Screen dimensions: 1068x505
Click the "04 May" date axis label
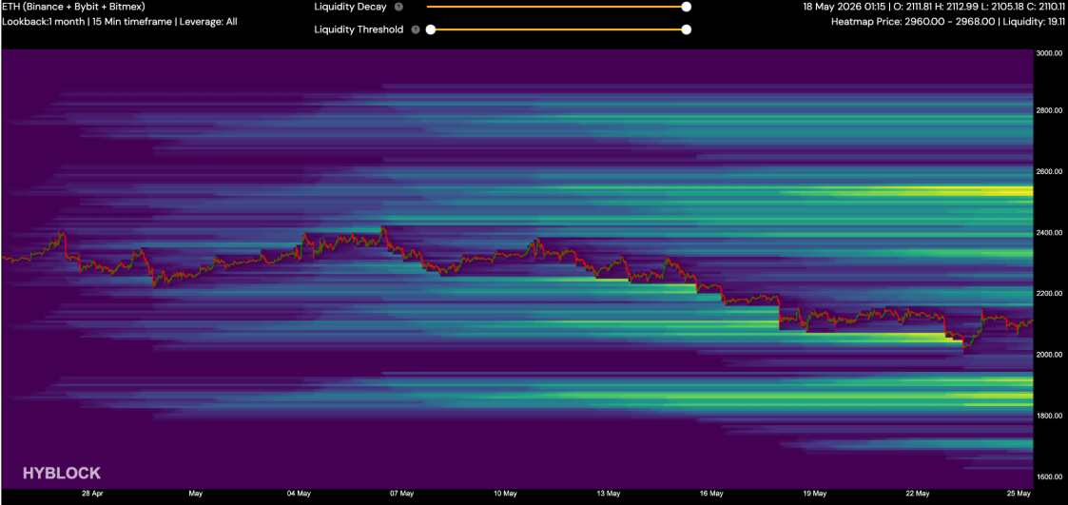(x=299, y=493)
